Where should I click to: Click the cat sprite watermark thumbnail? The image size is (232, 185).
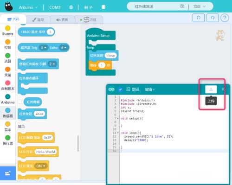tap(220, 35)
